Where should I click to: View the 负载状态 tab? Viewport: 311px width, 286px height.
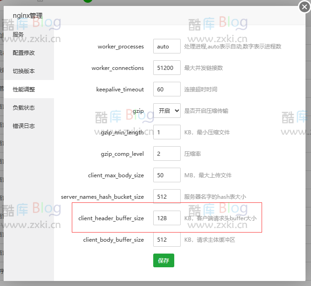pyautogui.click(x=29, y=107)
